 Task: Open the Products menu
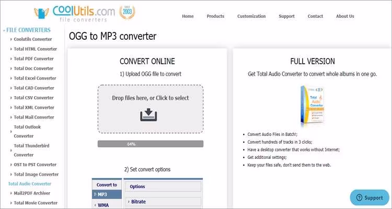[x=215, y=16]
